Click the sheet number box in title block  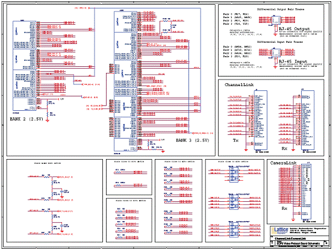point(326,243)
